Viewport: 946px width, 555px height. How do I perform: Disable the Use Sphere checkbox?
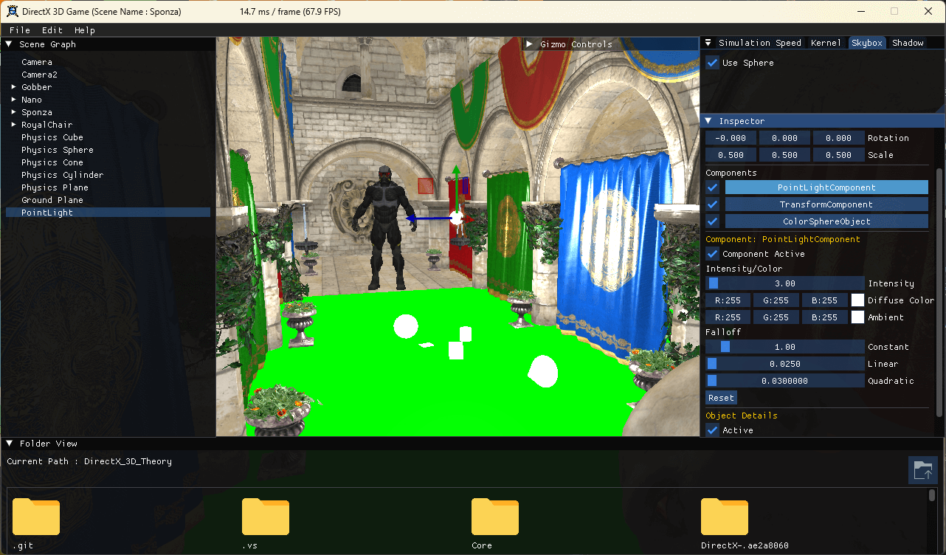(x=712, y=63)
